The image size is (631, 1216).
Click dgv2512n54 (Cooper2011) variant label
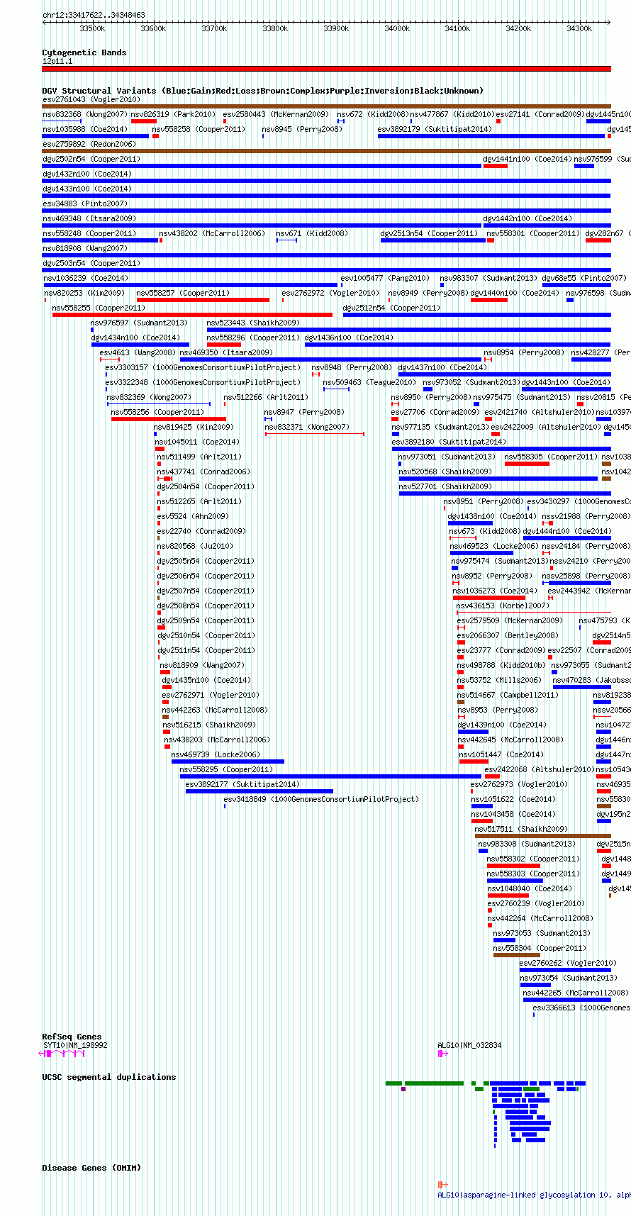[x=391, y=308]
